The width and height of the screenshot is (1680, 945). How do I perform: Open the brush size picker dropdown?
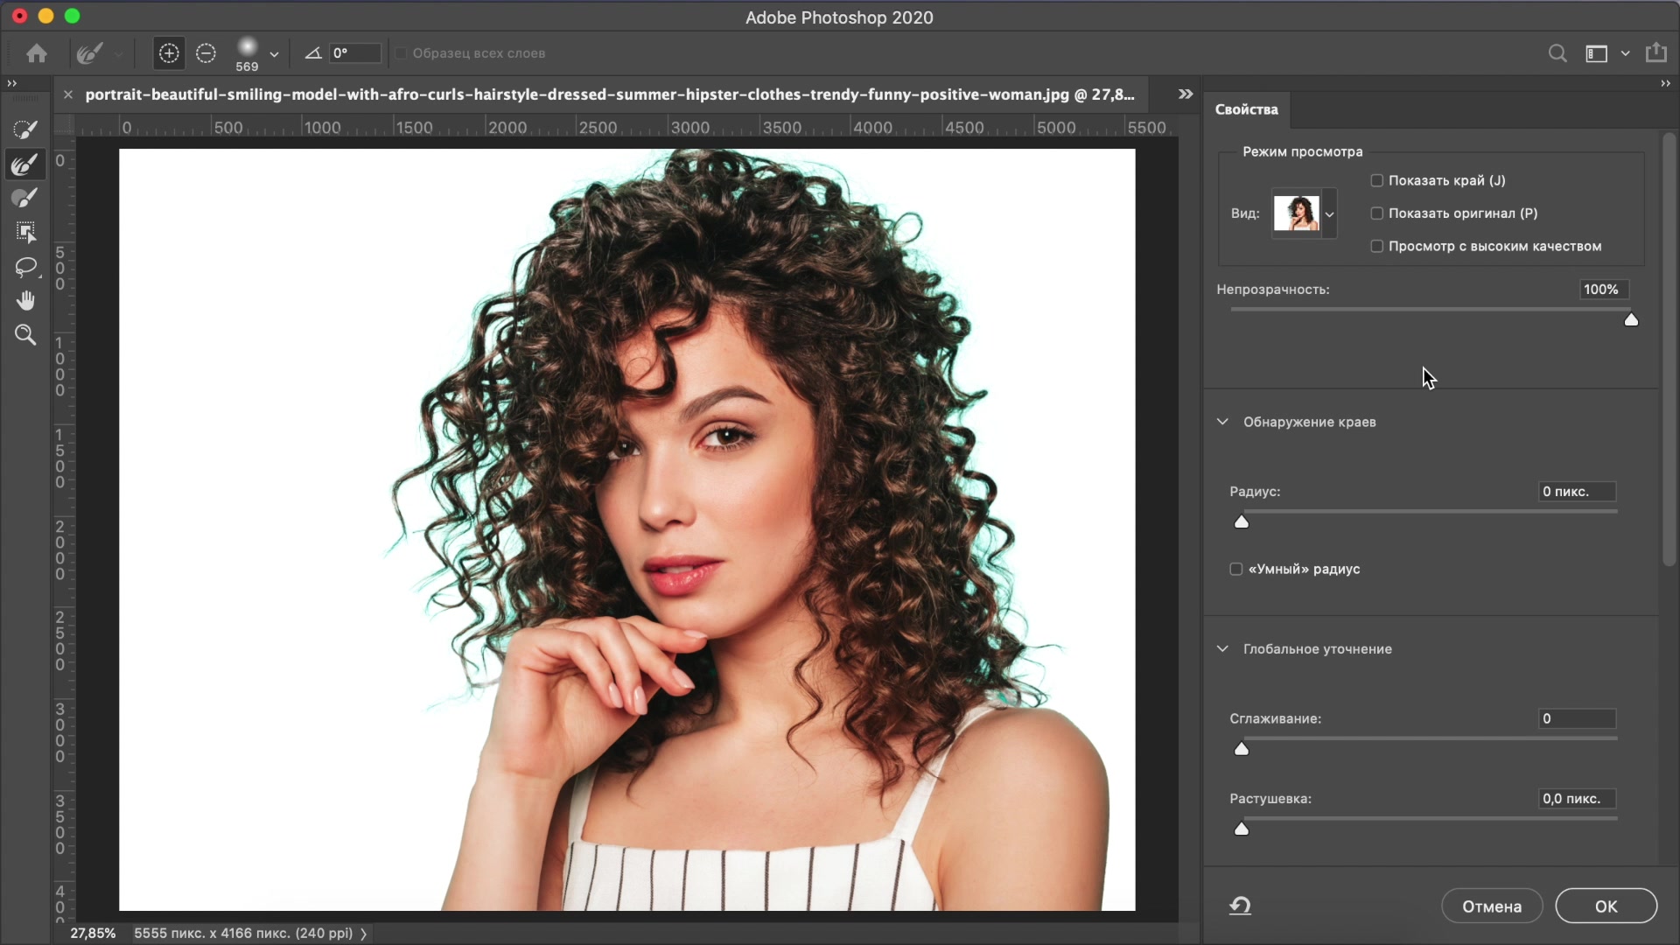[x=274, y=54]
